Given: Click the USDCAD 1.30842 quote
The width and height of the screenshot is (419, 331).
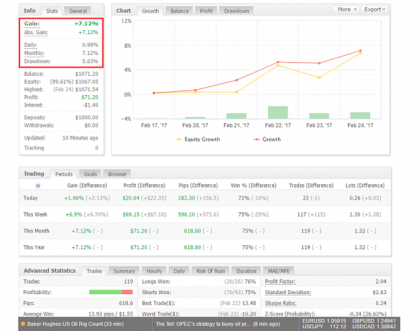Looking at the screenshot, I should click(x=374, y=326).
